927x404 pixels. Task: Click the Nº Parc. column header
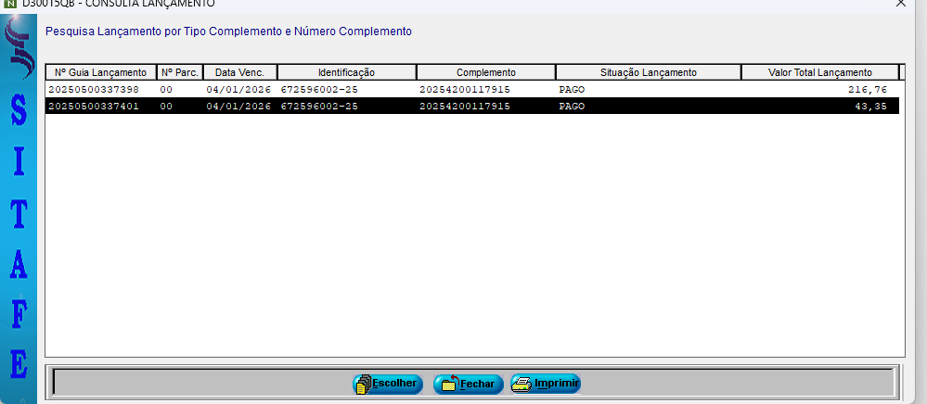pos(179,72)
